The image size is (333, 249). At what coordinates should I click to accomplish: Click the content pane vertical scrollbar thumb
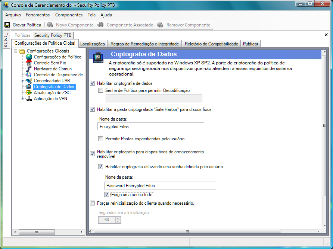[x=324, y=125]
